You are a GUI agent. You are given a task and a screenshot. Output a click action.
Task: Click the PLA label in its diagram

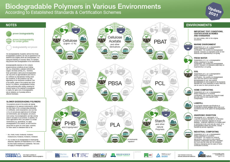pos(115,125)
